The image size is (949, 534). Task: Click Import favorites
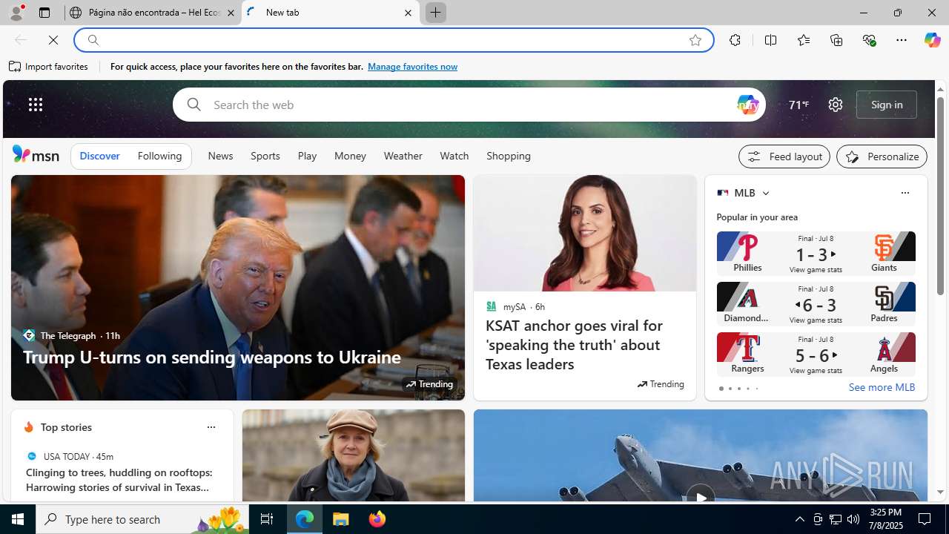[x=49, y=67]
